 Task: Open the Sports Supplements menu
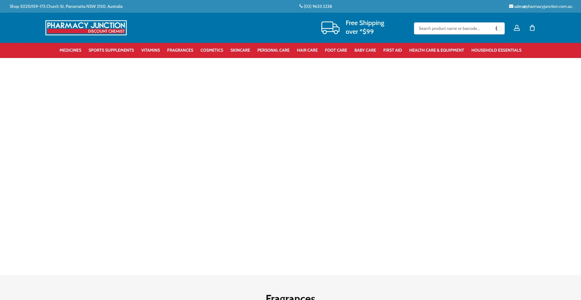click(x=111, y=50)
